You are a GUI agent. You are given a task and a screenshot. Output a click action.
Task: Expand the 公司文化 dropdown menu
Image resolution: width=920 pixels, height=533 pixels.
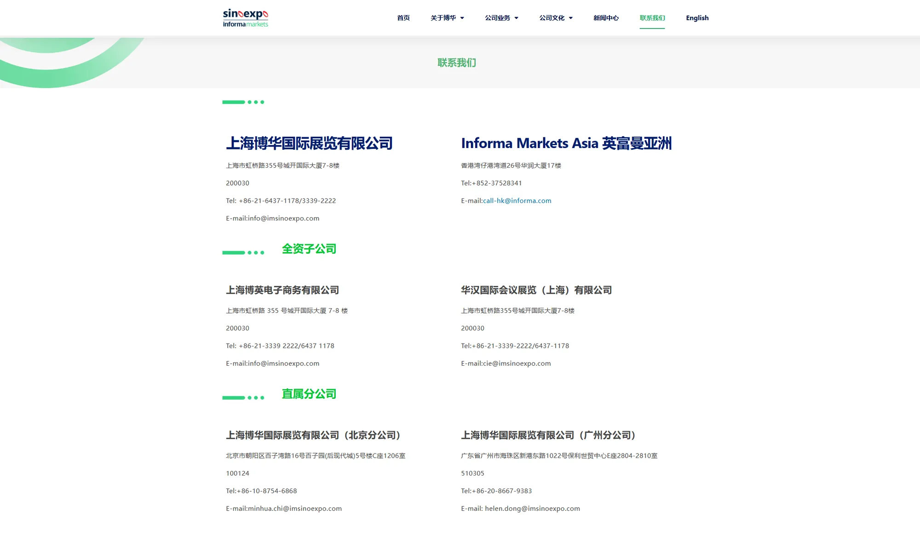point(556,18)
